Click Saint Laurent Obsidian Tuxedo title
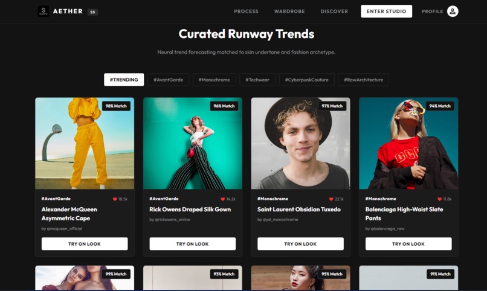Viewport: 487px width, 291px height. (298, 209)
